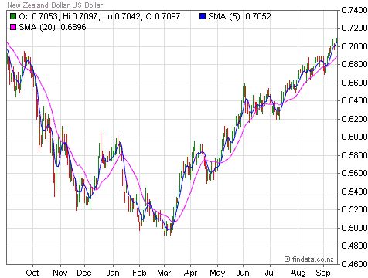Click the "Oct" x-axis label
Viewport: 368px width, 278px height.
click(x=32, y=273)
